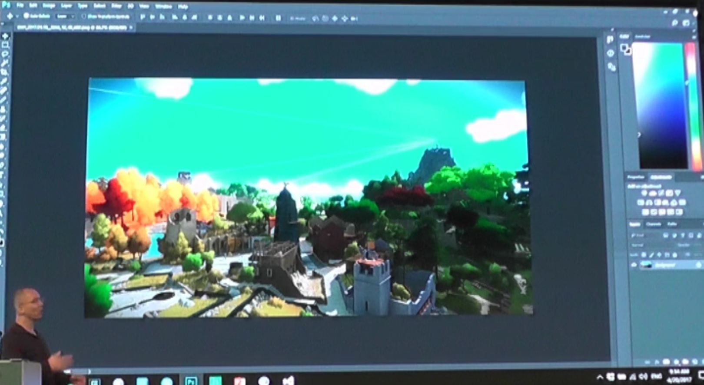The image size is (704, 385).
Task: Switch to the Adjustments tab
Action: (661, 177)
